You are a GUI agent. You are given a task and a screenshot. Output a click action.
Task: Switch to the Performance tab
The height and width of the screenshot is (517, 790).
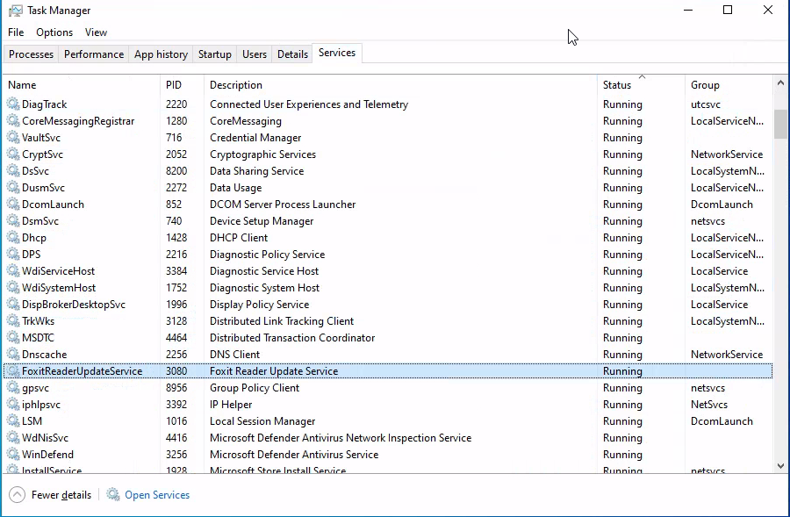tap(94, 54)
